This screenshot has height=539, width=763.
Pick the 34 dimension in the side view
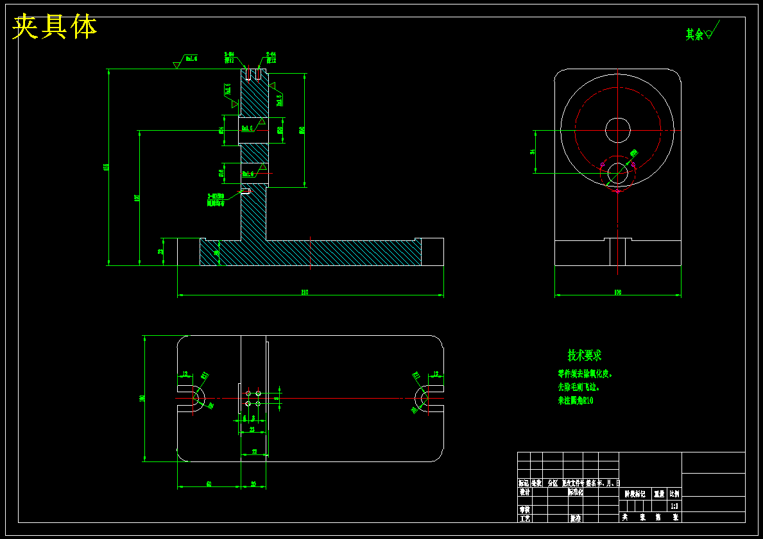click(x=533, y=152)
